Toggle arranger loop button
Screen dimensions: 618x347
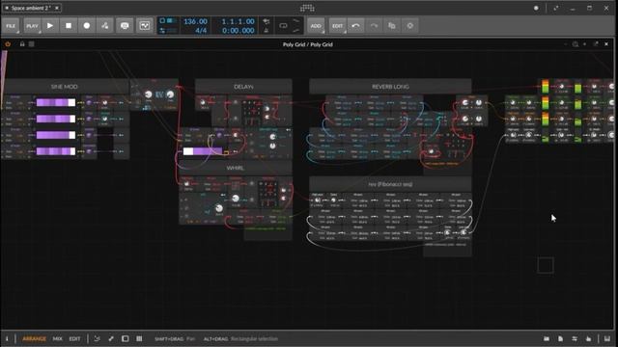(283, 26)
